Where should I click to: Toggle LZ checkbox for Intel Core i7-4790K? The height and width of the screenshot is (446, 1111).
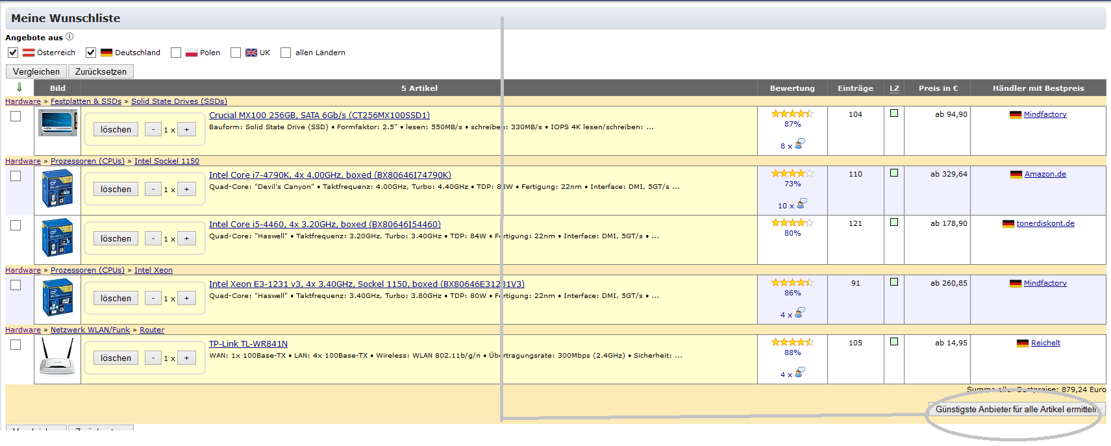894,173
